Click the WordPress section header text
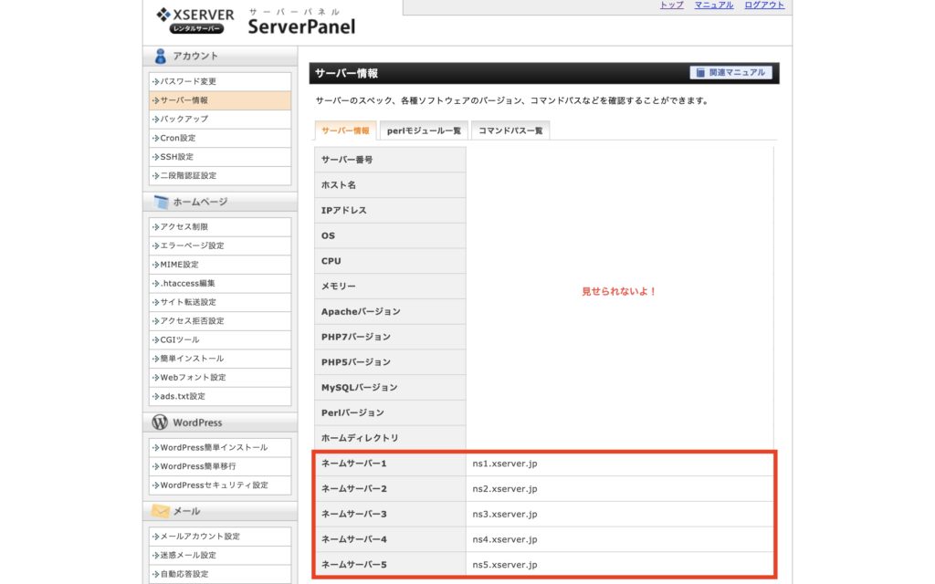The height and width of the screenshot is (584, 935). (197, 422)
